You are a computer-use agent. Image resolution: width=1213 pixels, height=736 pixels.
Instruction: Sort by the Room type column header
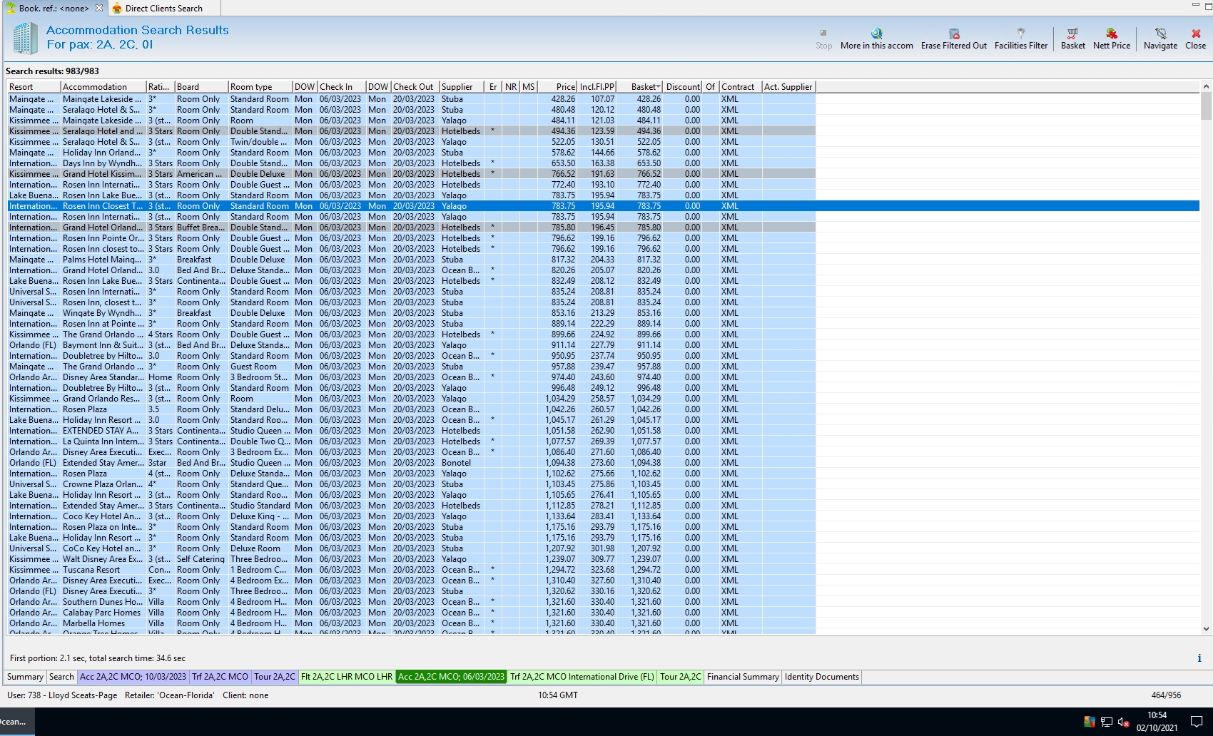(x=260, y=87)
